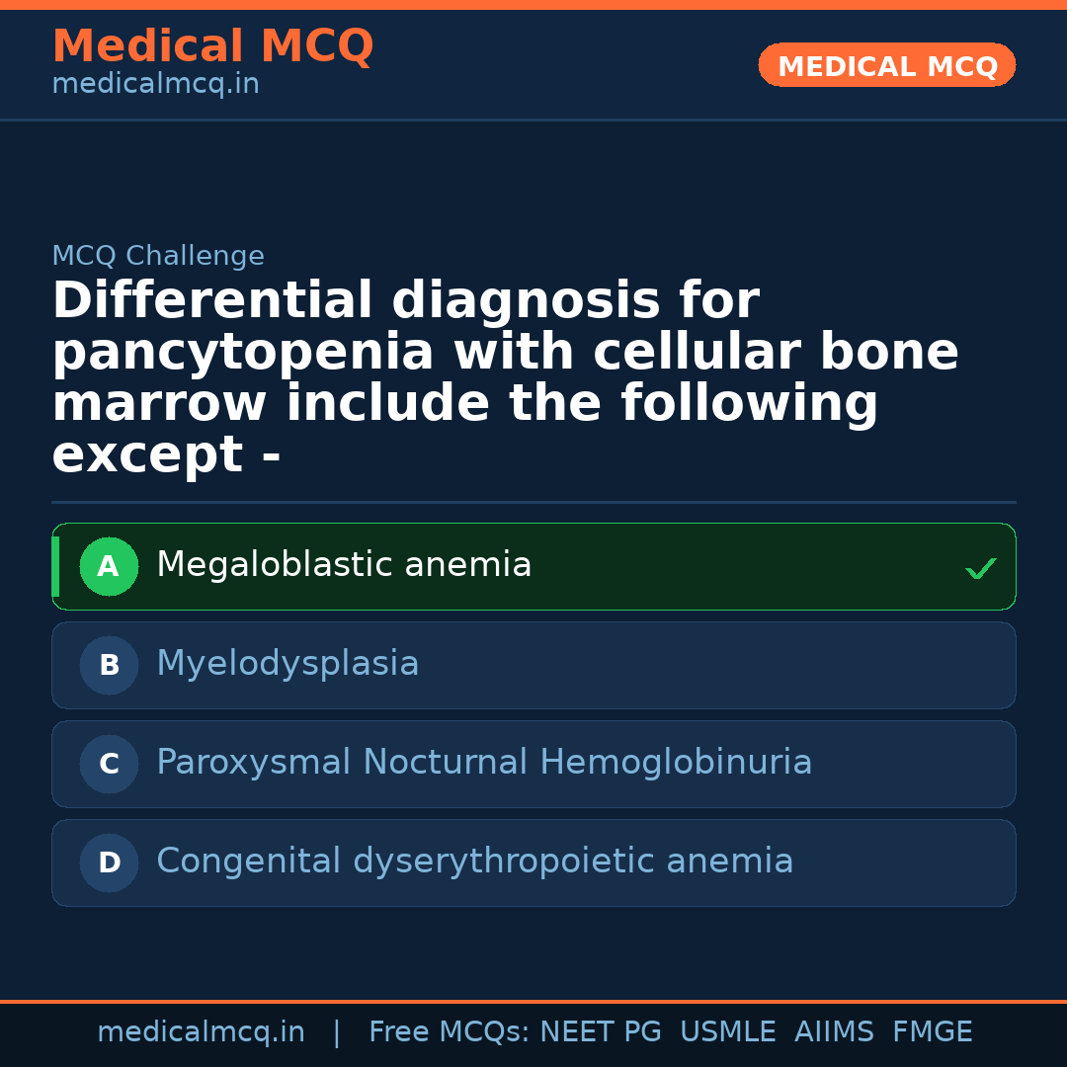Image resolution: width=1067 pixels, height=1067 pixels.
Task: Click the orange MEDICAL MCQ badge
Action: coord(887,66)
